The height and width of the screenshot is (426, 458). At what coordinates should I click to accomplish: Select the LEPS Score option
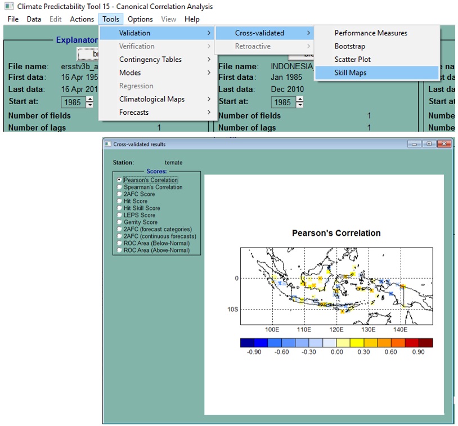119,215
